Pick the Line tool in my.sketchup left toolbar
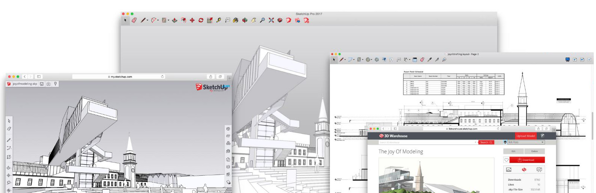Viewport: 596px width, 193px height. [x=9, y=140]
